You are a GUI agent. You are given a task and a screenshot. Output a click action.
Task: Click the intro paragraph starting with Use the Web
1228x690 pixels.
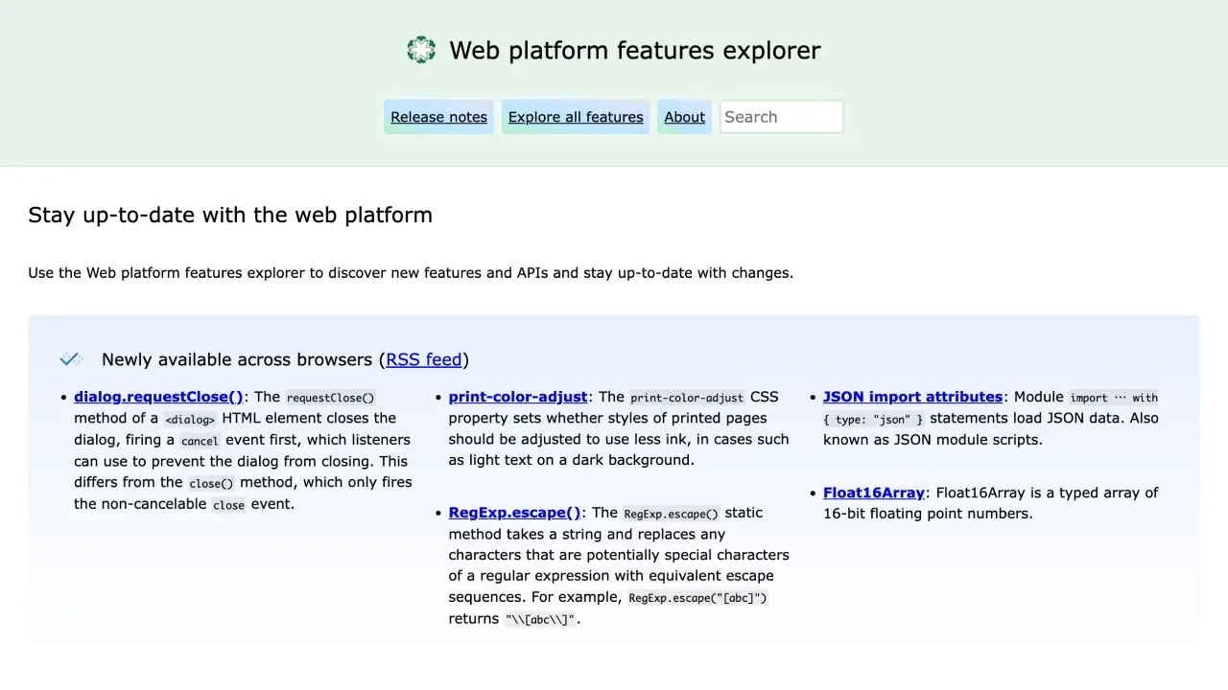411,273
